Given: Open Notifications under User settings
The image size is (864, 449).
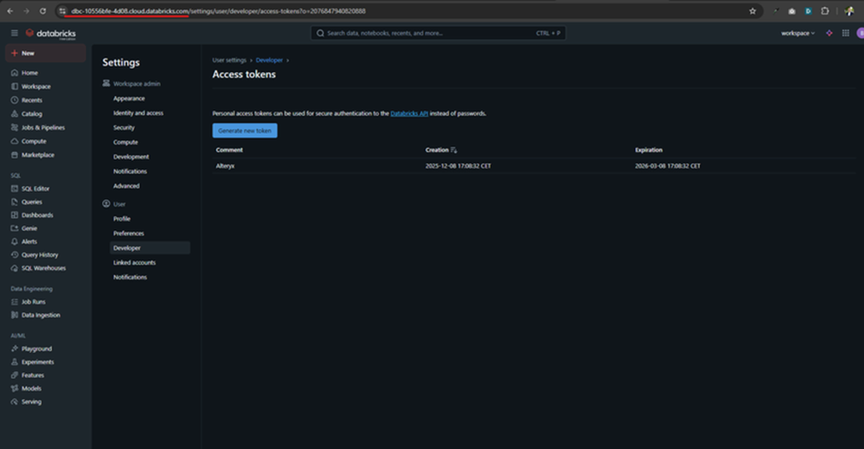Looking at the screenshot, I should coord(130,277).
